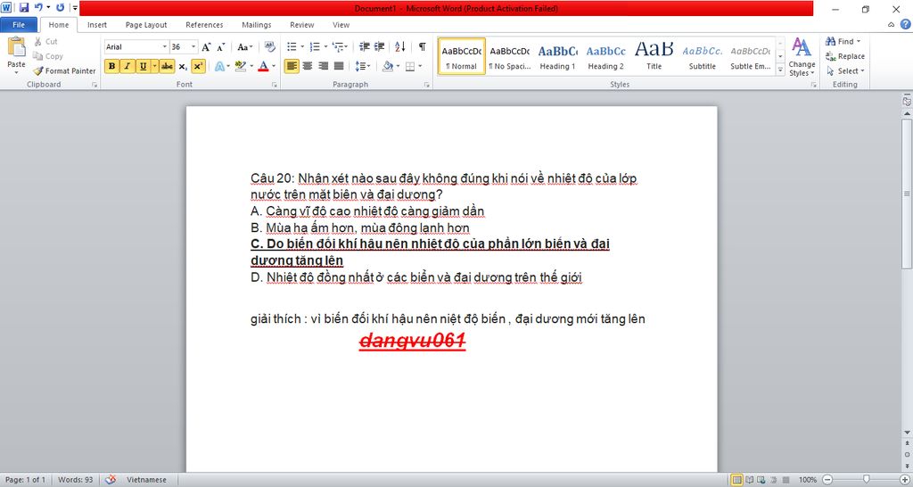913x487 pixels.
Task: Apply the No Spacing style
Action: 509,56
